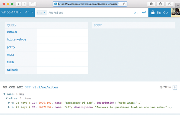180x115 pixels.
Task: Click the "Answers to questions" description value
Action: (x=131, y=107)
